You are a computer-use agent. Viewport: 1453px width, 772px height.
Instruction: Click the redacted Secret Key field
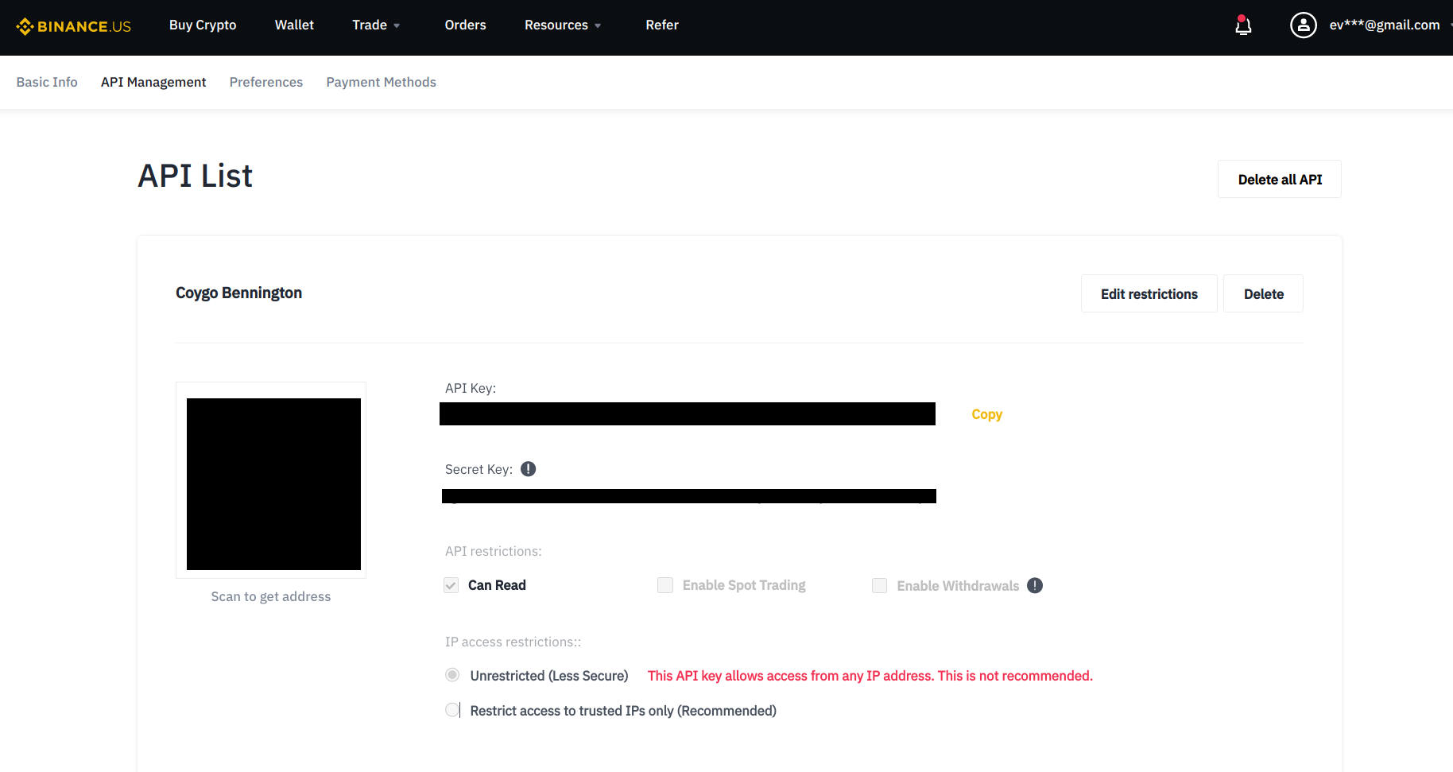click(x=689, y=496)
